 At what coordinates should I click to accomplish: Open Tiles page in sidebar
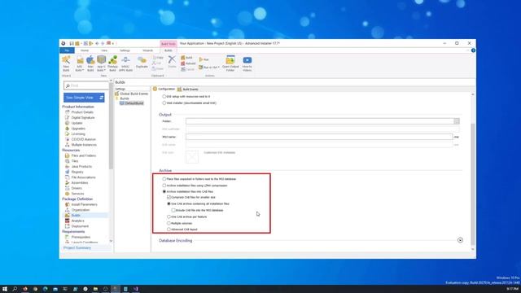click(75, 161)
